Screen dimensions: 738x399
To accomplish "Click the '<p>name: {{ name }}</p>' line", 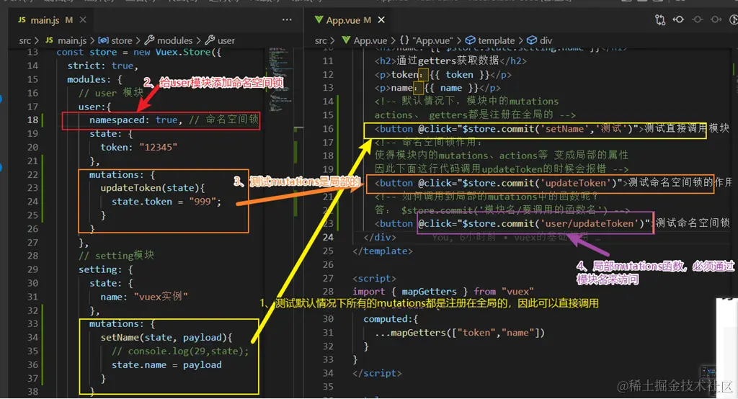I will tap(437, 88).
